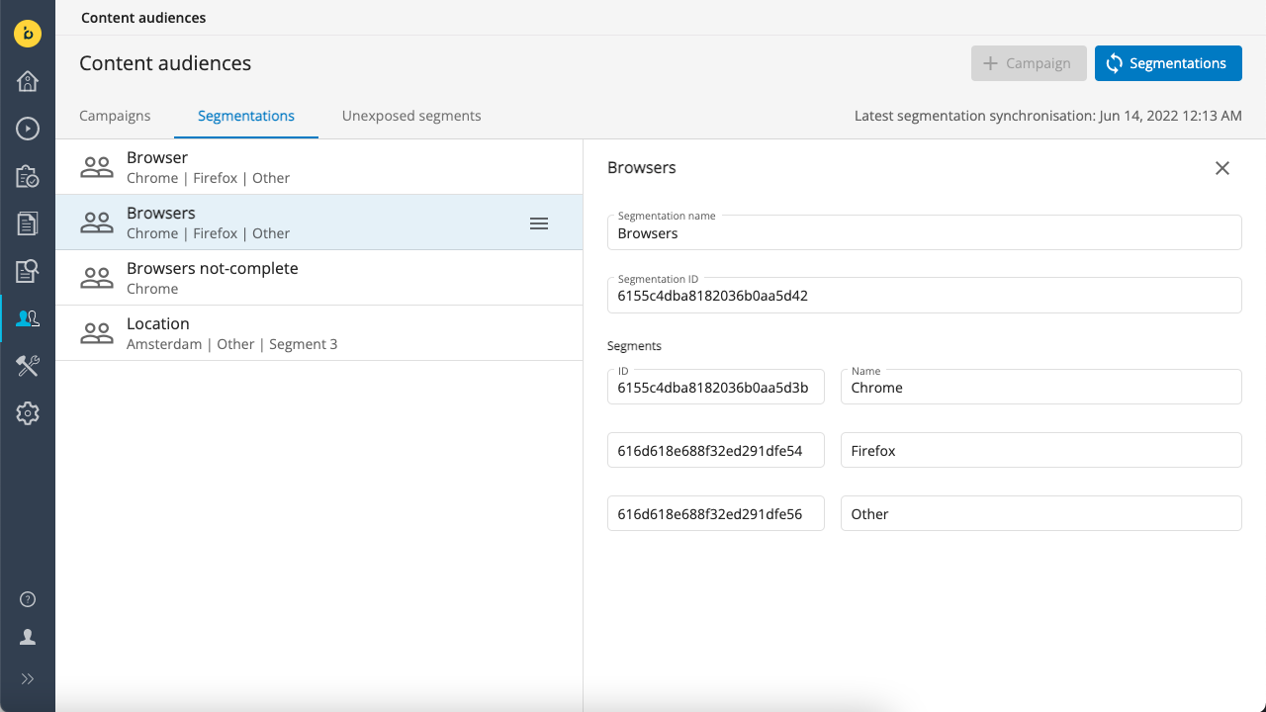Click the people icon of Browsers not-complete

pyautogui.click(x=97, y=278)
